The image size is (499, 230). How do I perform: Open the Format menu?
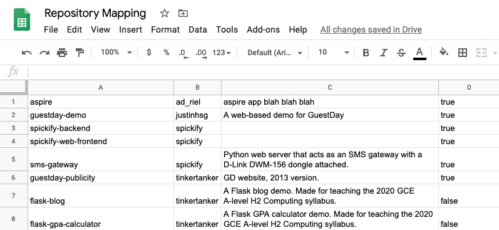(x=165, y=29)
